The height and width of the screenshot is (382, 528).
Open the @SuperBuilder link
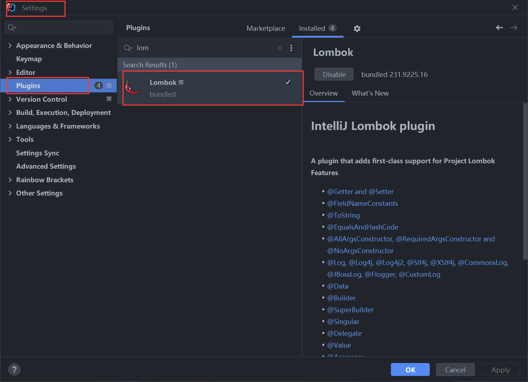(350, 310)
